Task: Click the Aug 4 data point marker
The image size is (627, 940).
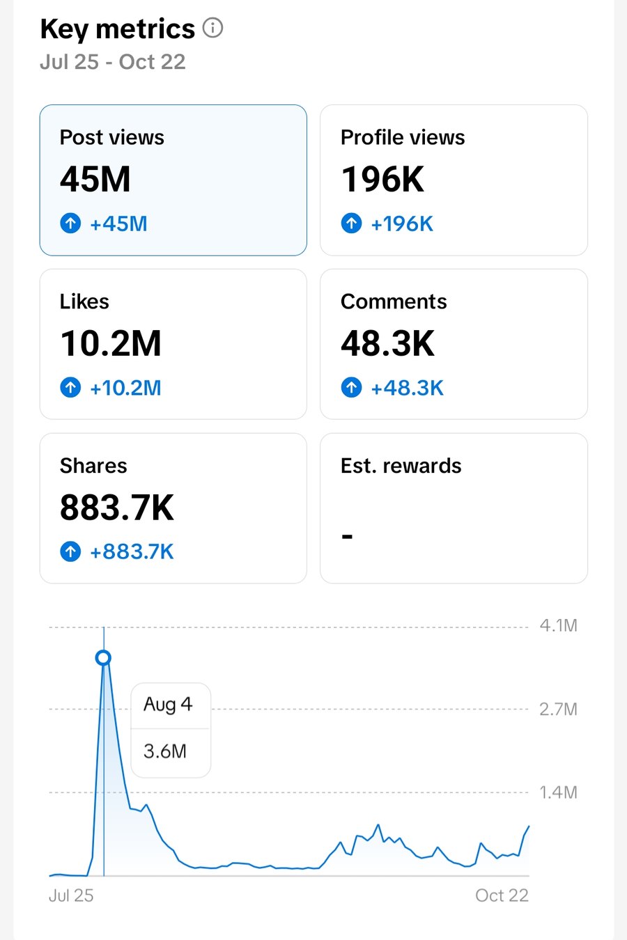Action: coord(104,657)
